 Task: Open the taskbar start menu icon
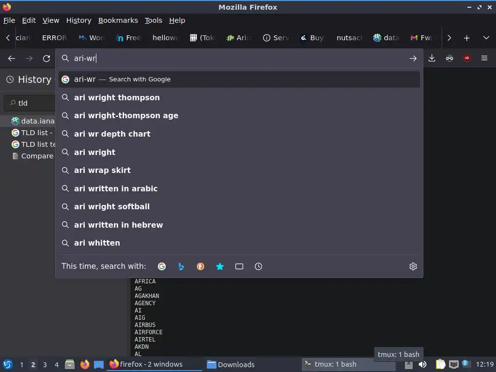click(8, 364)
